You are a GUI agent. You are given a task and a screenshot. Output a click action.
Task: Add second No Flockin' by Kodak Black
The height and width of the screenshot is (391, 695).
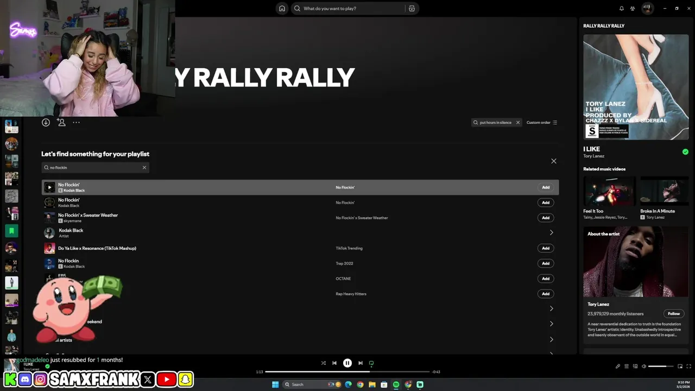tap(546, 203)
